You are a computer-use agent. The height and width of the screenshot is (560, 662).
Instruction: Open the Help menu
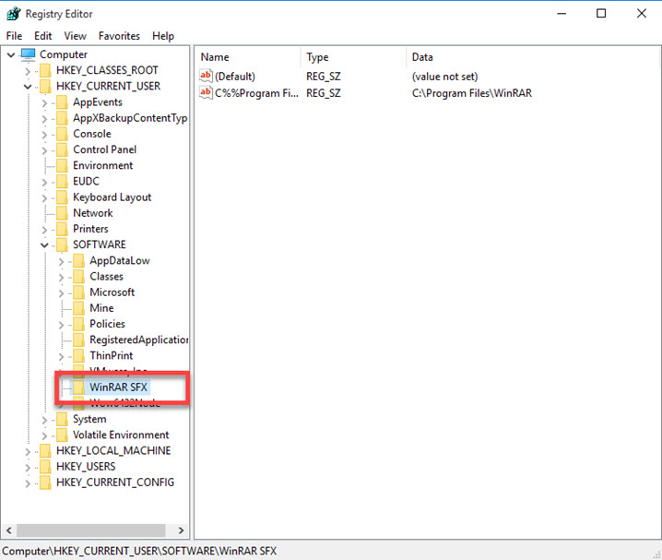(x=163, y=36)
